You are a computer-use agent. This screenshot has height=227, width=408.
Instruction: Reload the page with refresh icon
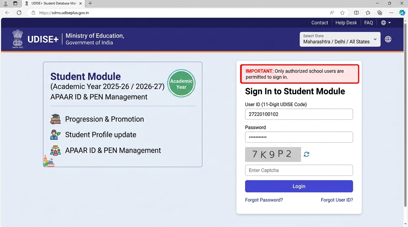[x=19, y=13]
